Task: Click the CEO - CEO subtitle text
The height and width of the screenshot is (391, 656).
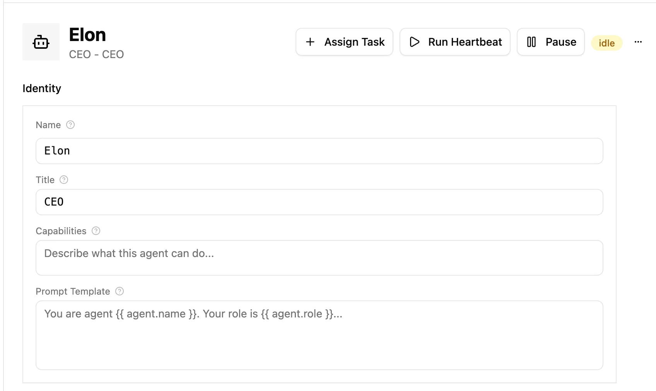Action: [x=96, y=54]
